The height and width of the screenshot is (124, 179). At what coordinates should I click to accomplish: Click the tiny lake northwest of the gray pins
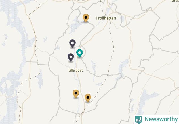tap(45, 39)
